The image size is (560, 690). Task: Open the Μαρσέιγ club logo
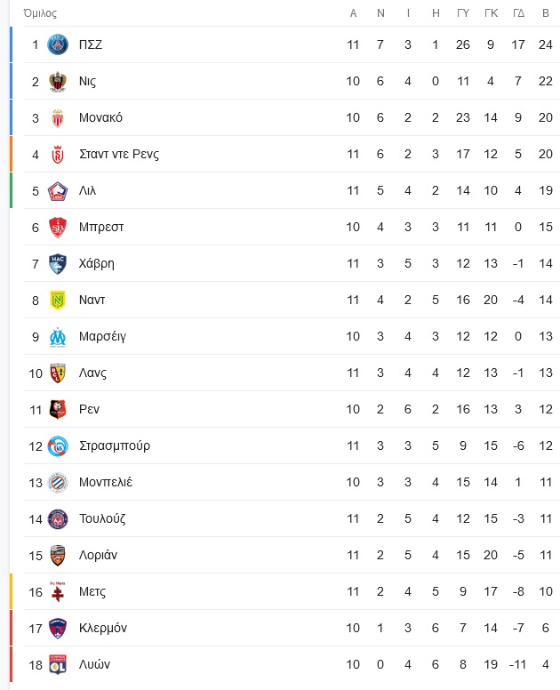point(58,337)
